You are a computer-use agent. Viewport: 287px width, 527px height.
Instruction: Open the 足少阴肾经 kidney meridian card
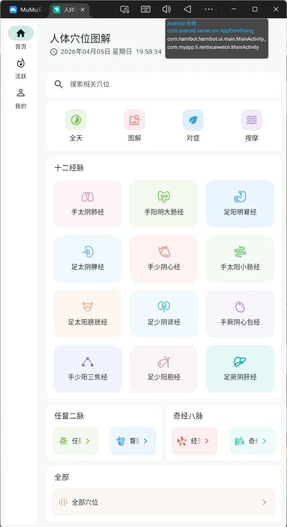pyautogui.click(x=164, y=314)
